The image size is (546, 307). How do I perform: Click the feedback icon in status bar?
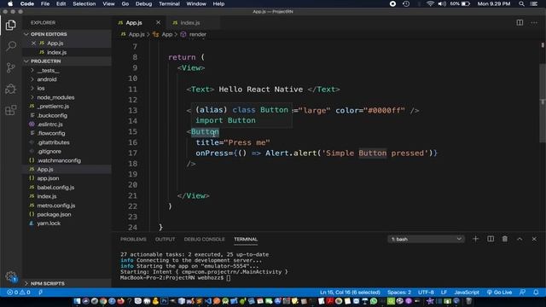522,293
